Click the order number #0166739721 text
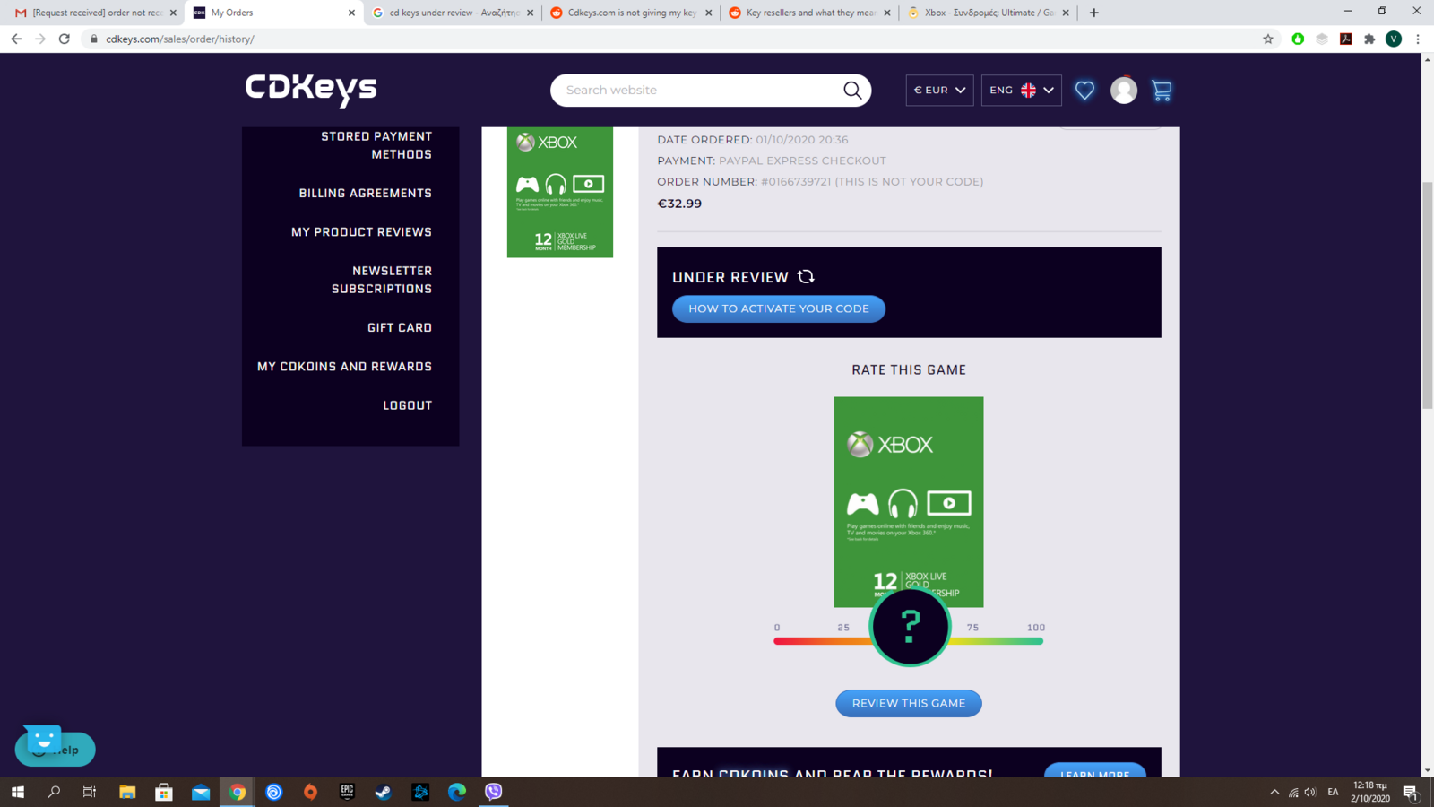Image resolution: width=1434 pixels, height=807 pixels. point(796,181)
